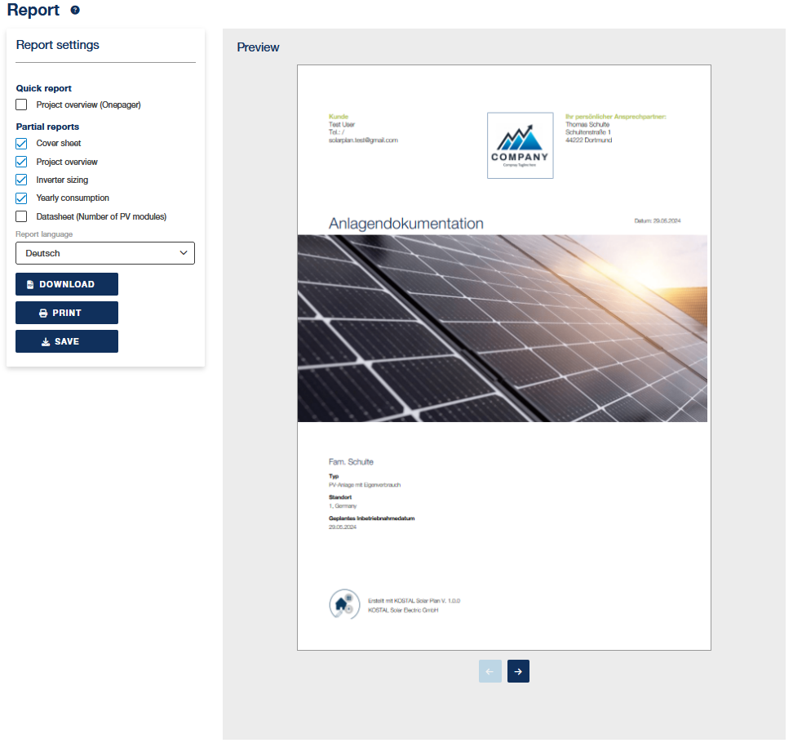The height and width of the screenshot is (743, 793).
Task: Click the Quick report section label
Action: [44, 88]
